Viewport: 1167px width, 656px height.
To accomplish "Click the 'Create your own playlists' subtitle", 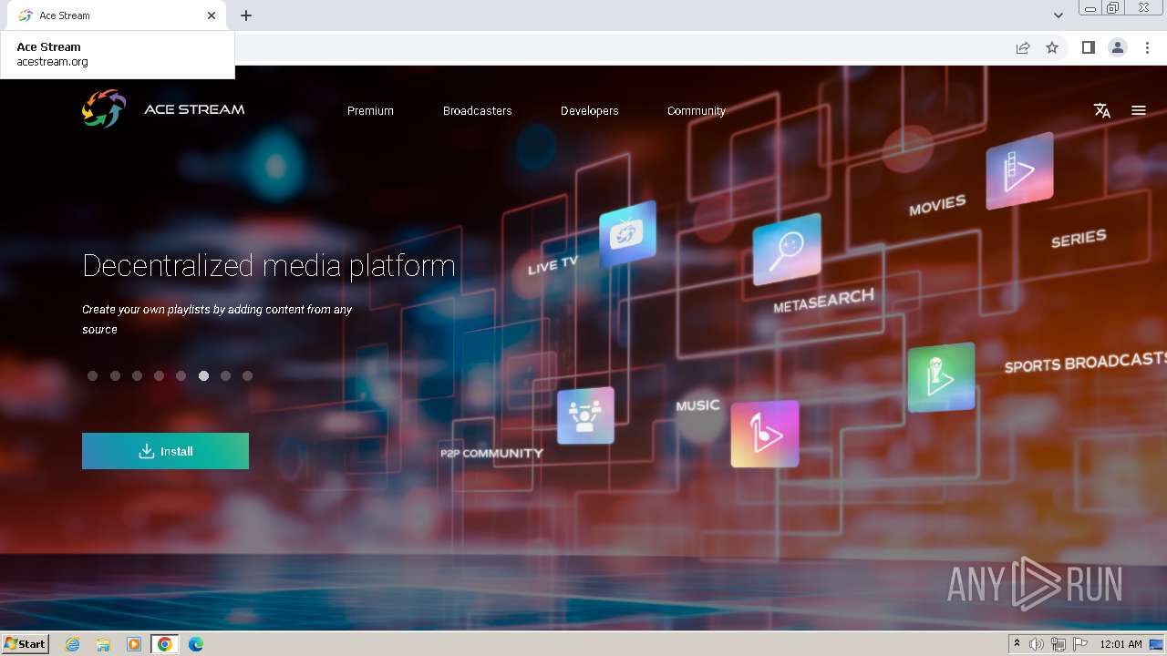I will click(x=217, y=319).
